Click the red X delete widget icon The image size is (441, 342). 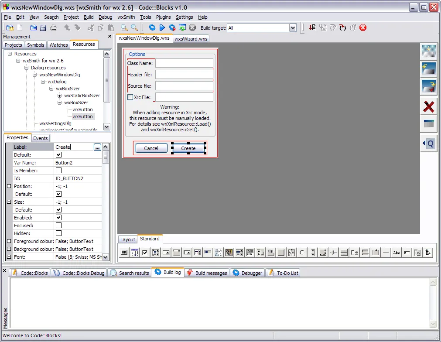coord(428,106)
